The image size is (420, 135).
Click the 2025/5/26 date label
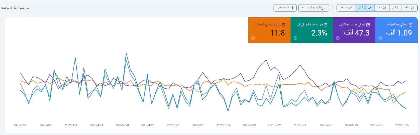tap(275, 125)
